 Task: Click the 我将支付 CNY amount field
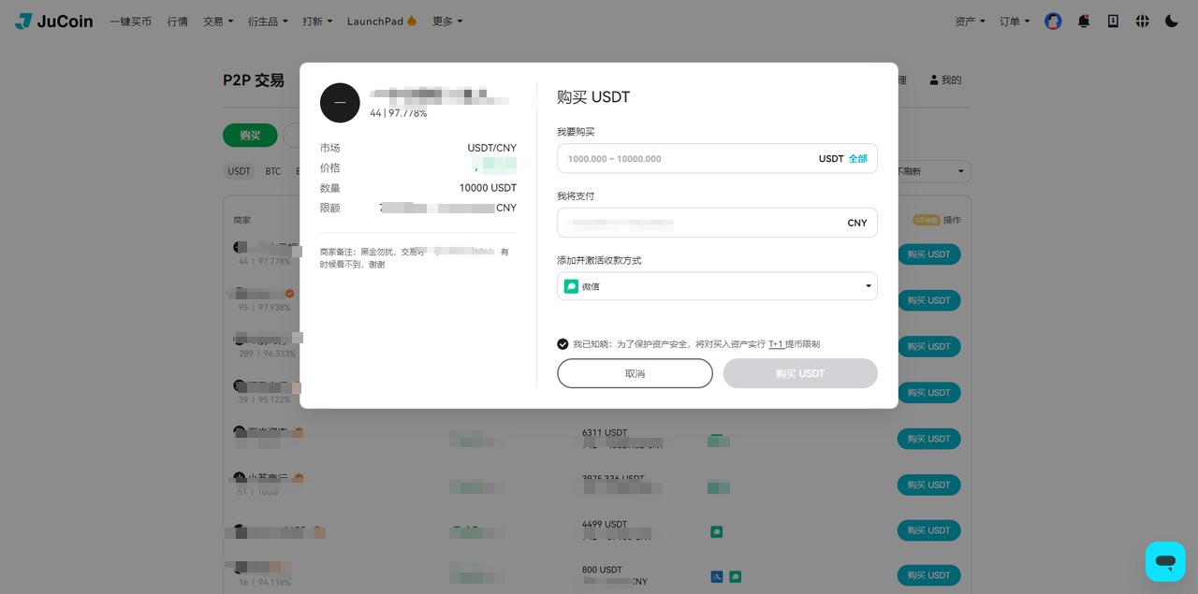(x=717, y=223)
